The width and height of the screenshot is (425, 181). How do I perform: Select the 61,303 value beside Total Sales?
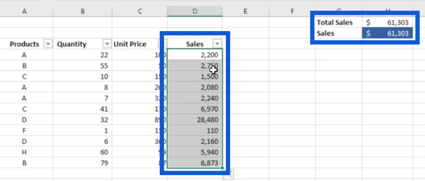387,22
